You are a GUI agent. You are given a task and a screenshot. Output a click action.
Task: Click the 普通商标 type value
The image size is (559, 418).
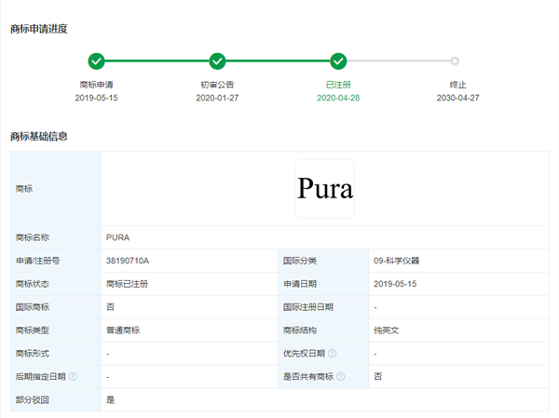tap(123, 330)
